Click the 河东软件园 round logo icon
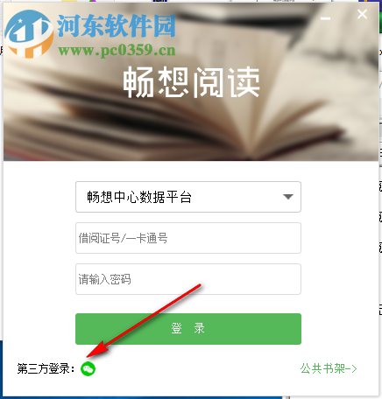The width and height of the screenshot is (382, 399). 29,33
